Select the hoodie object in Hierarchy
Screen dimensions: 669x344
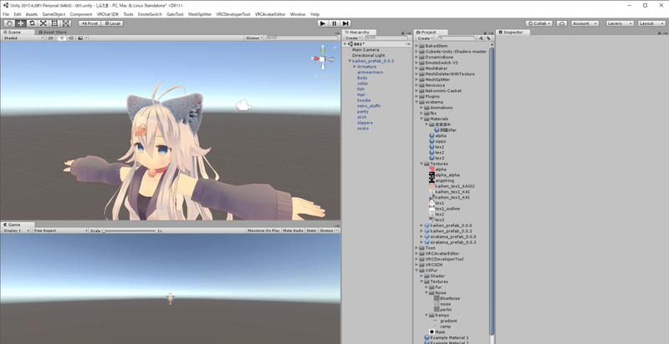pos(364,100)
